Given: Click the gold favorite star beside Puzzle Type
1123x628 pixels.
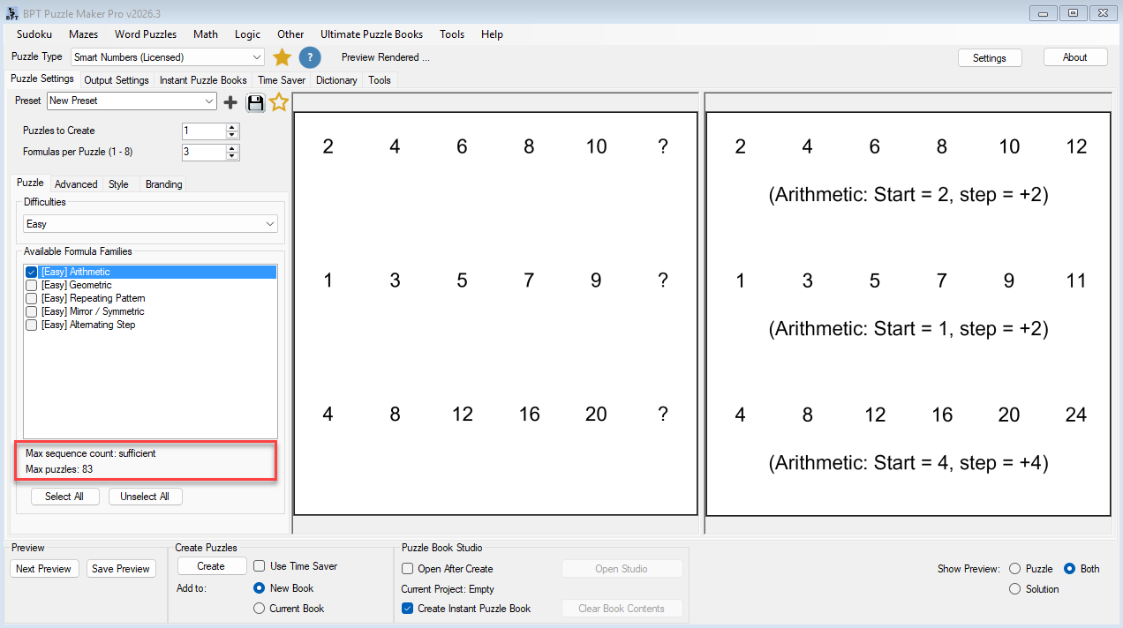Looking at the screenshot, I should point(282,57).
